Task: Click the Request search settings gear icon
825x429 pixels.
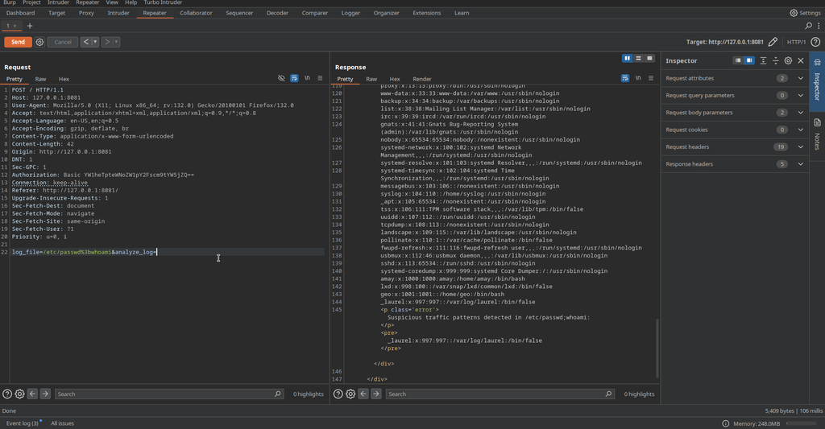Action: 20,394
